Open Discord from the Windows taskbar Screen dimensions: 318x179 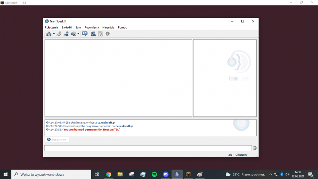pos(166,174)
